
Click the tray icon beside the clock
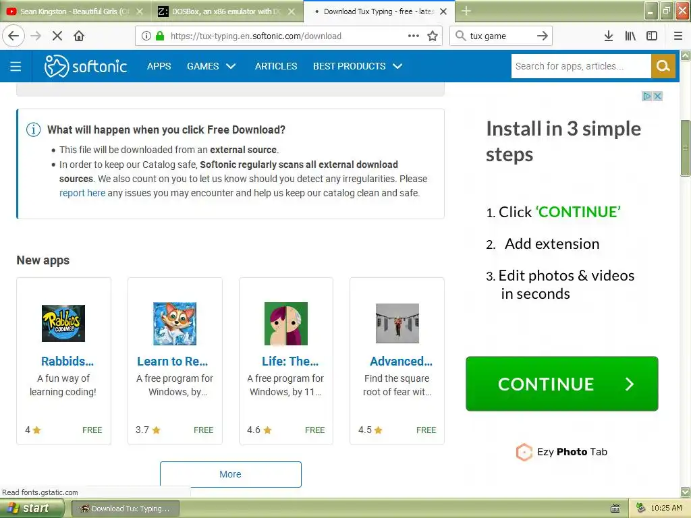641,508
